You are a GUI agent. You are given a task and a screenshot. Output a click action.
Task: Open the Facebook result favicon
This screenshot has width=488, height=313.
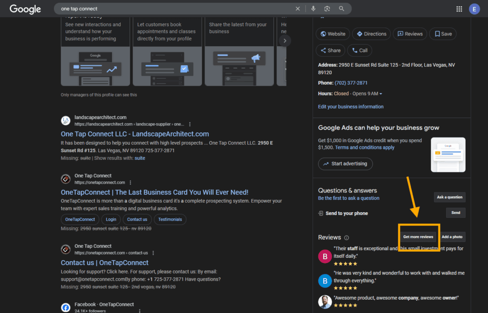pyautogui.click(x=66, y=308)
